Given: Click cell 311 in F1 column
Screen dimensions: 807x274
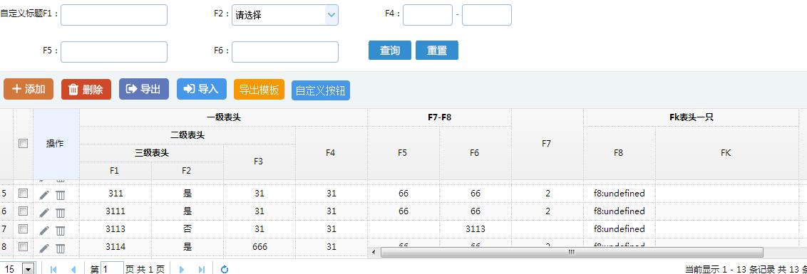Looking at the screenshot, I should 115,194.
